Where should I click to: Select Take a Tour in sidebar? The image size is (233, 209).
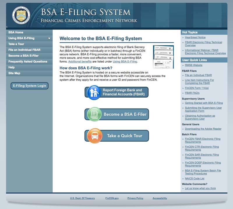[29, 44]
